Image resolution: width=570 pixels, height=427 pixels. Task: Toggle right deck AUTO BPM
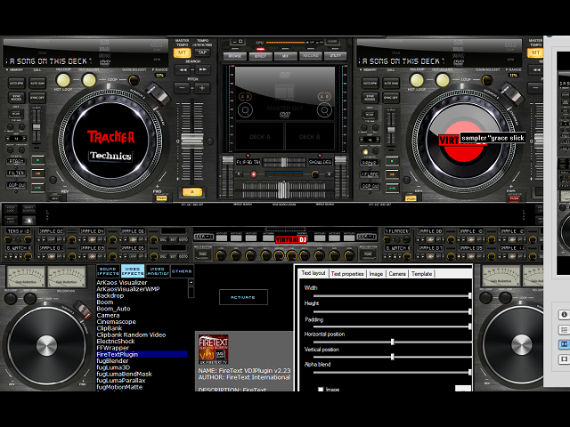pyautogui.click(x=370, y=84)
